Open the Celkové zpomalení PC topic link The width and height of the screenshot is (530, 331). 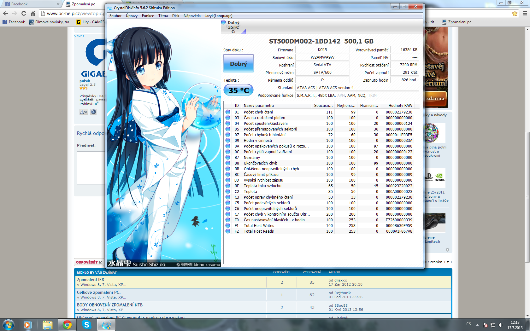tap(98, 292)
